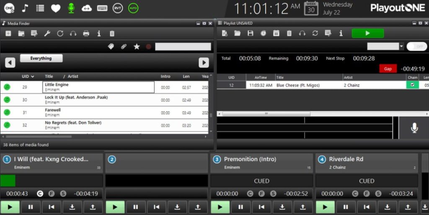Click the sync refresh icon in Playlist toolbar
This screenshot has height=215, width=429.
coord(315,34)
